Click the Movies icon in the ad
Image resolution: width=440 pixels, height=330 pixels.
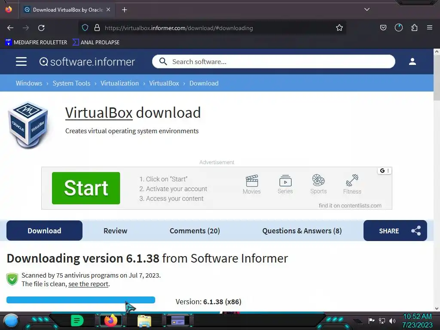coord(252,181)
